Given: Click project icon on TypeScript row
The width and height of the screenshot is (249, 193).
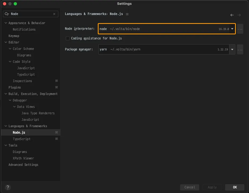Looking at the screenshot, I should click(x=56, y=139).
